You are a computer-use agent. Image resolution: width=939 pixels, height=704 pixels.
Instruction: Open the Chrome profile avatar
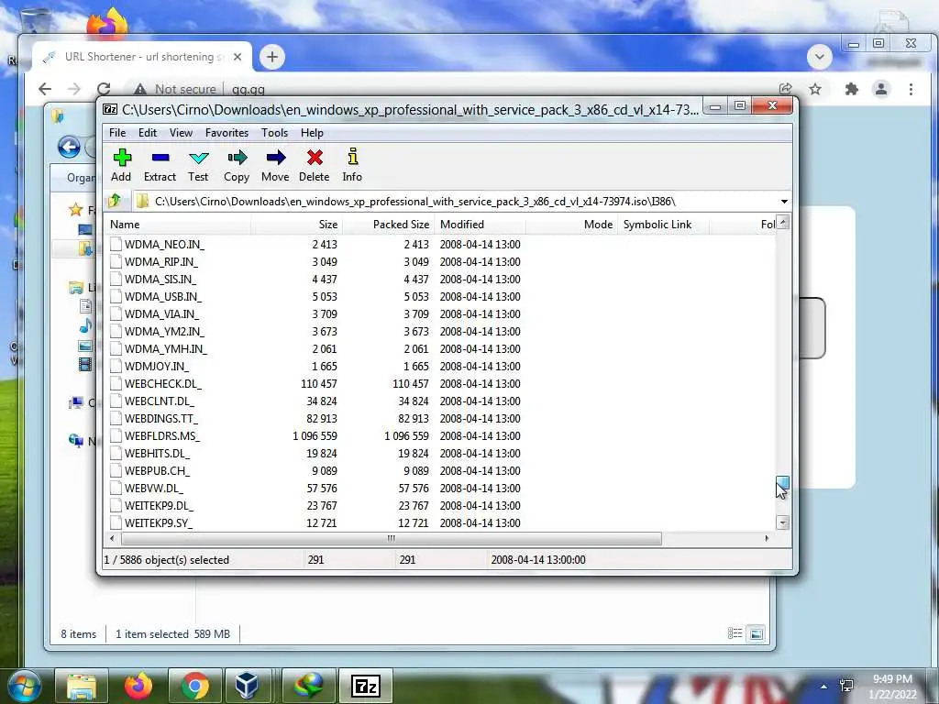point(881,89)
